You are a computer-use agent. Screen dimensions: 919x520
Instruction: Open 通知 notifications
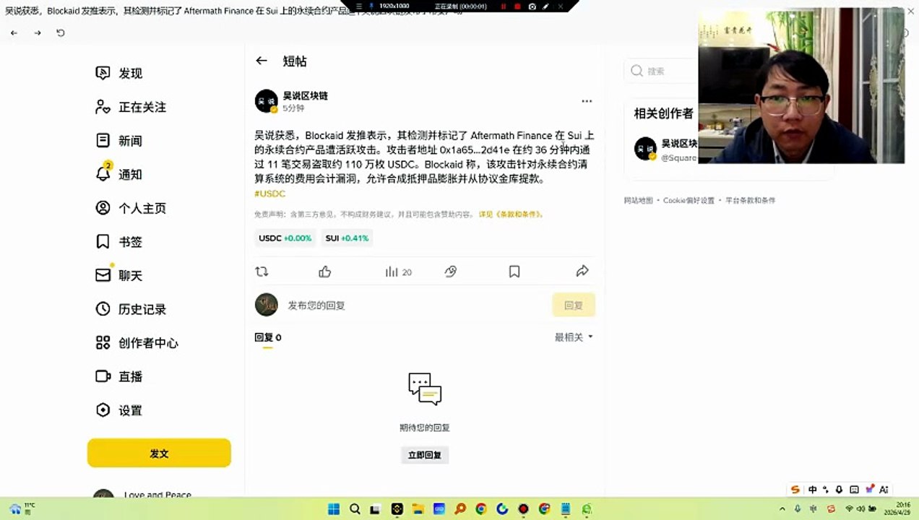119,174
